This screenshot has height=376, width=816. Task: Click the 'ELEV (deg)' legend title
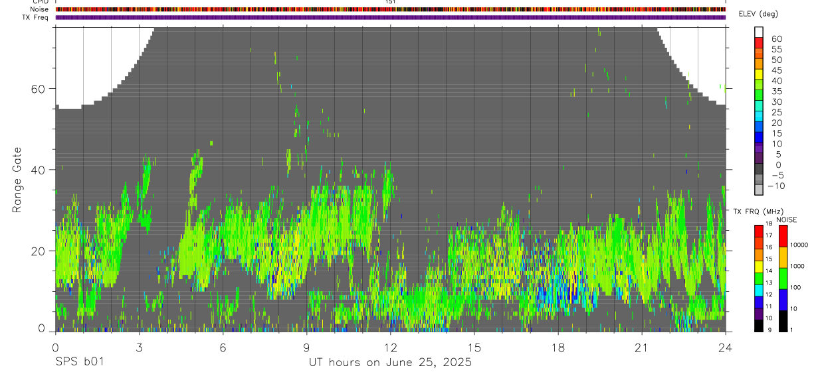coord(758,14)
